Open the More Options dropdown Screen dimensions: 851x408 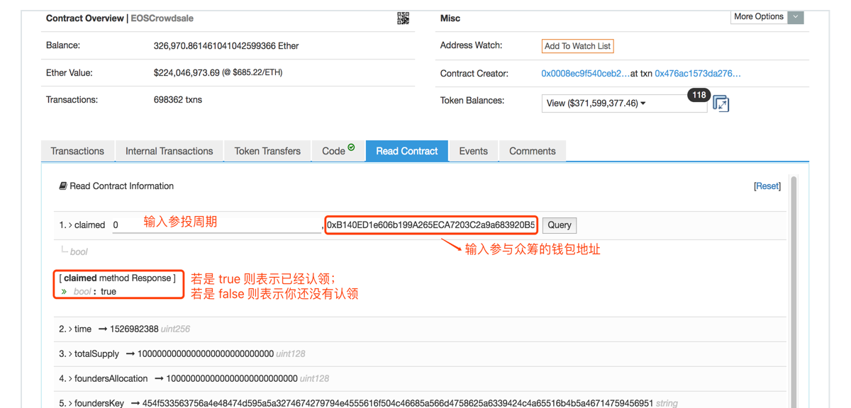tap(794, 16)
